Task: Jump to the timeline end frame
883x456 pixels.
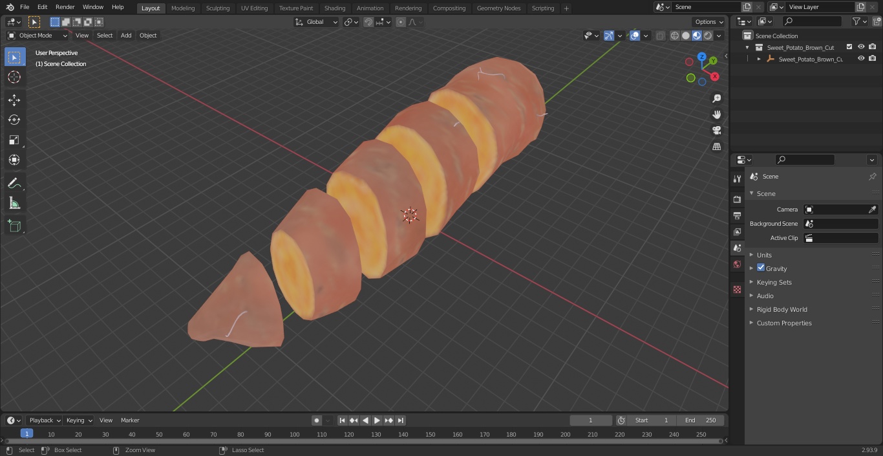Action: (400, 420)
